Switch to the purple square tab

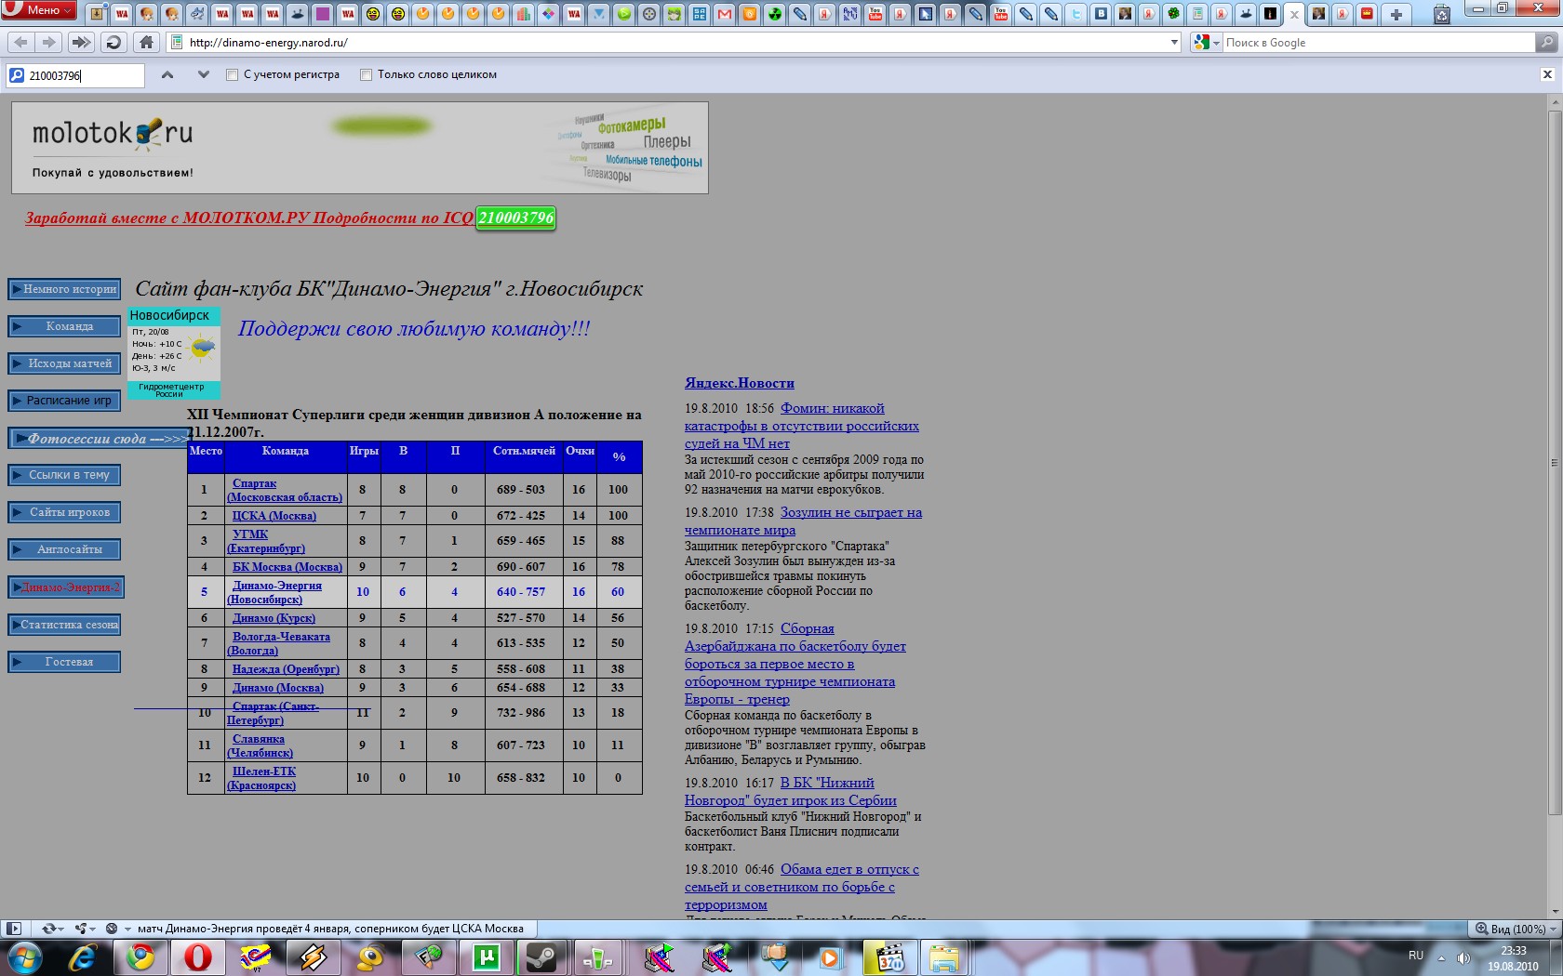click(322, 14)
